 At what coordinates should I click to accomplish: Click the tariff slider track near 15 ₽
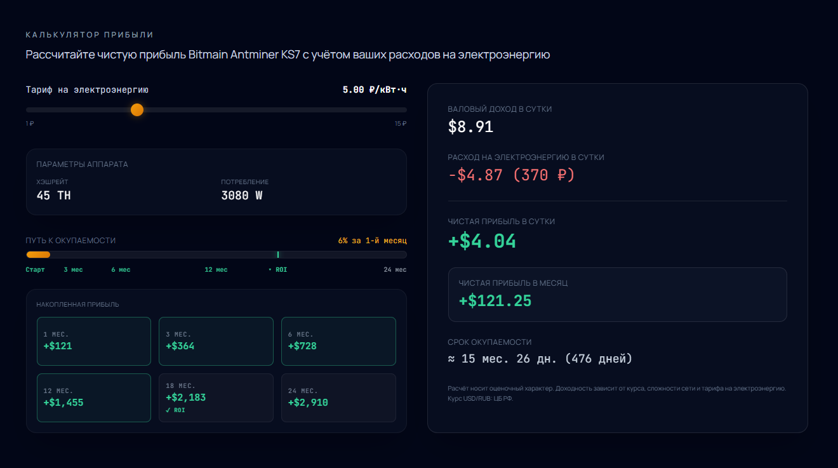pos(397,110)
